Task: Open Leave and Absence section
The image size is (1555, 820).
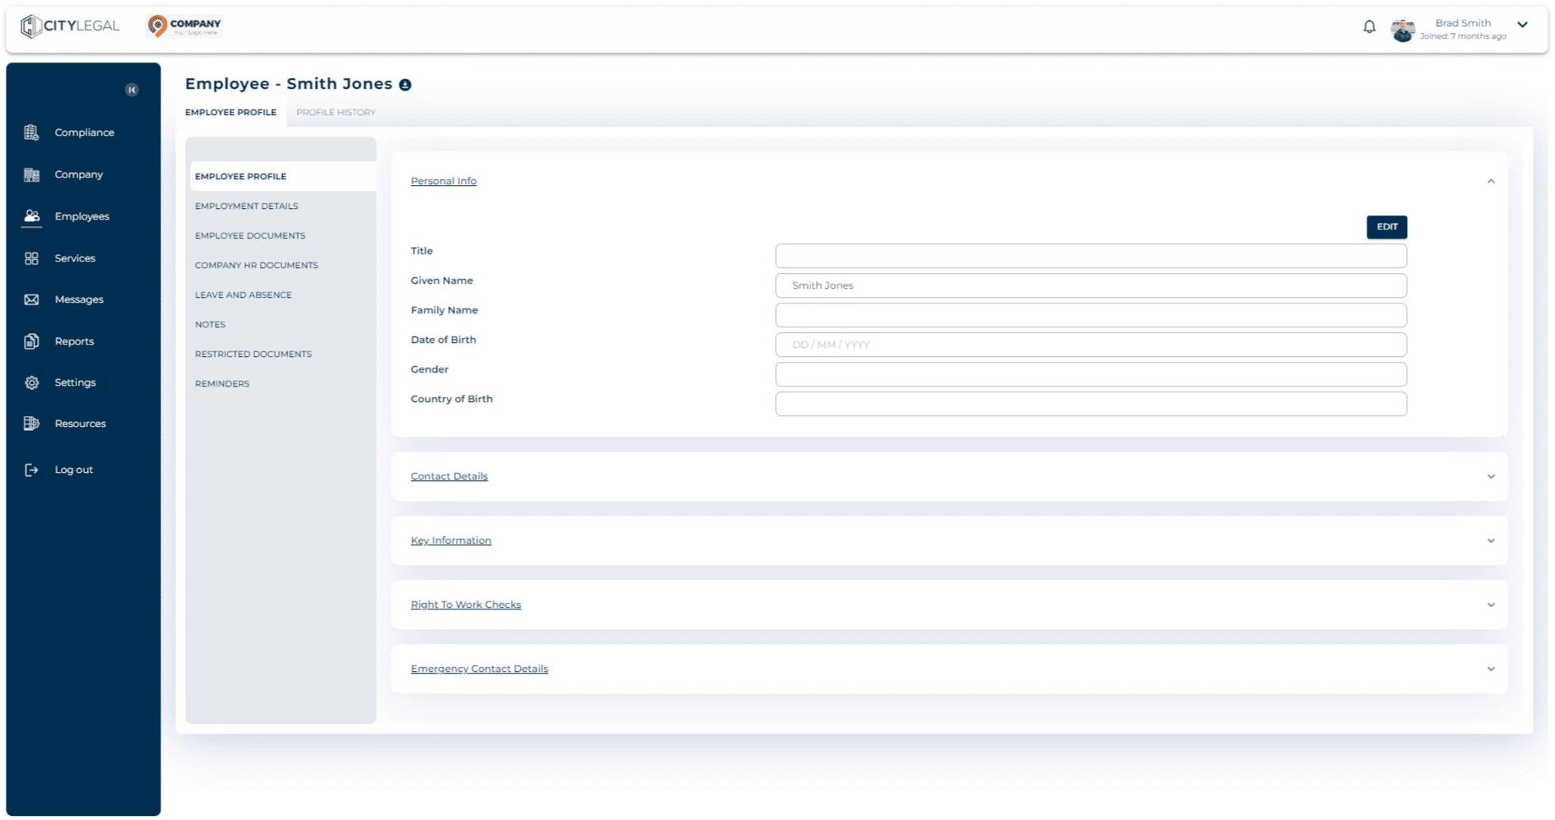Action: coord(244,295)
